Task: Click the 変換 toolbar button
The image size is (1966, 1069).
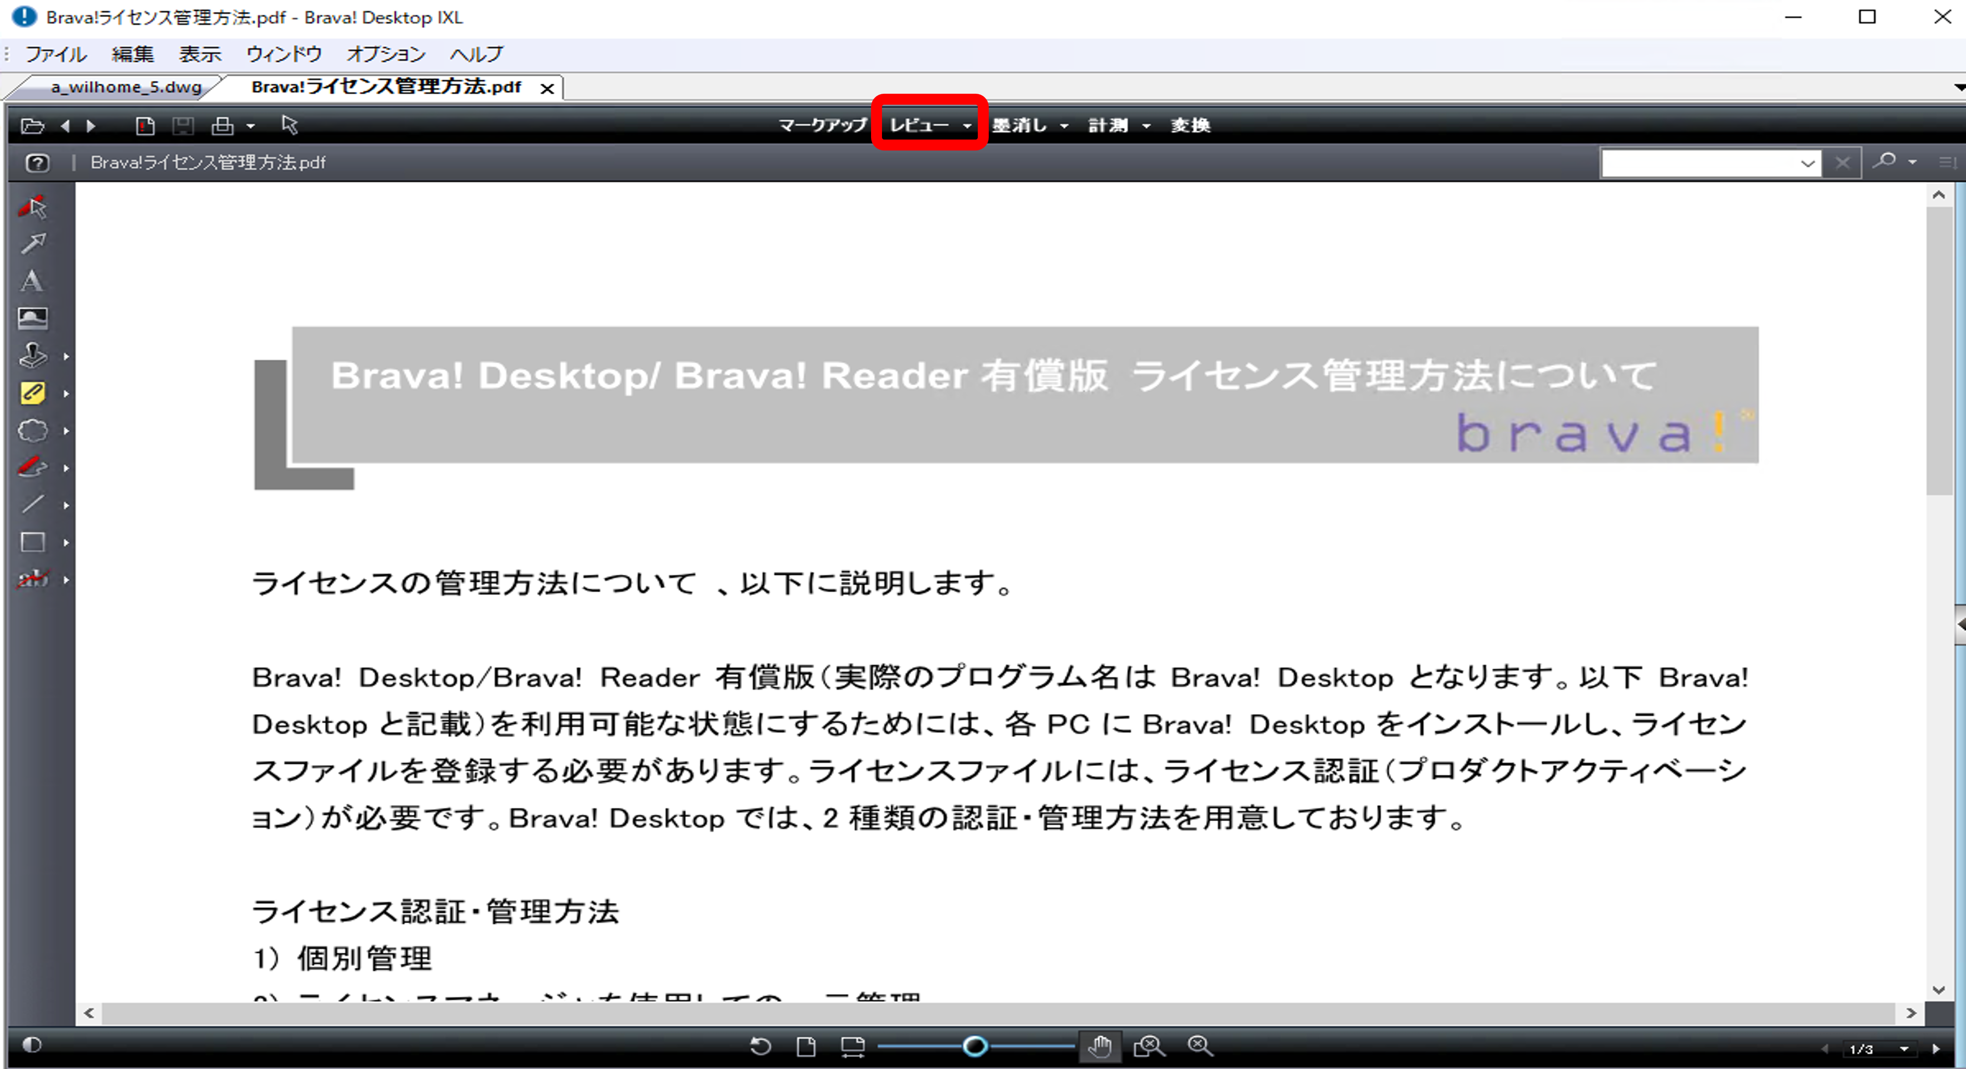Action: 1191,125
